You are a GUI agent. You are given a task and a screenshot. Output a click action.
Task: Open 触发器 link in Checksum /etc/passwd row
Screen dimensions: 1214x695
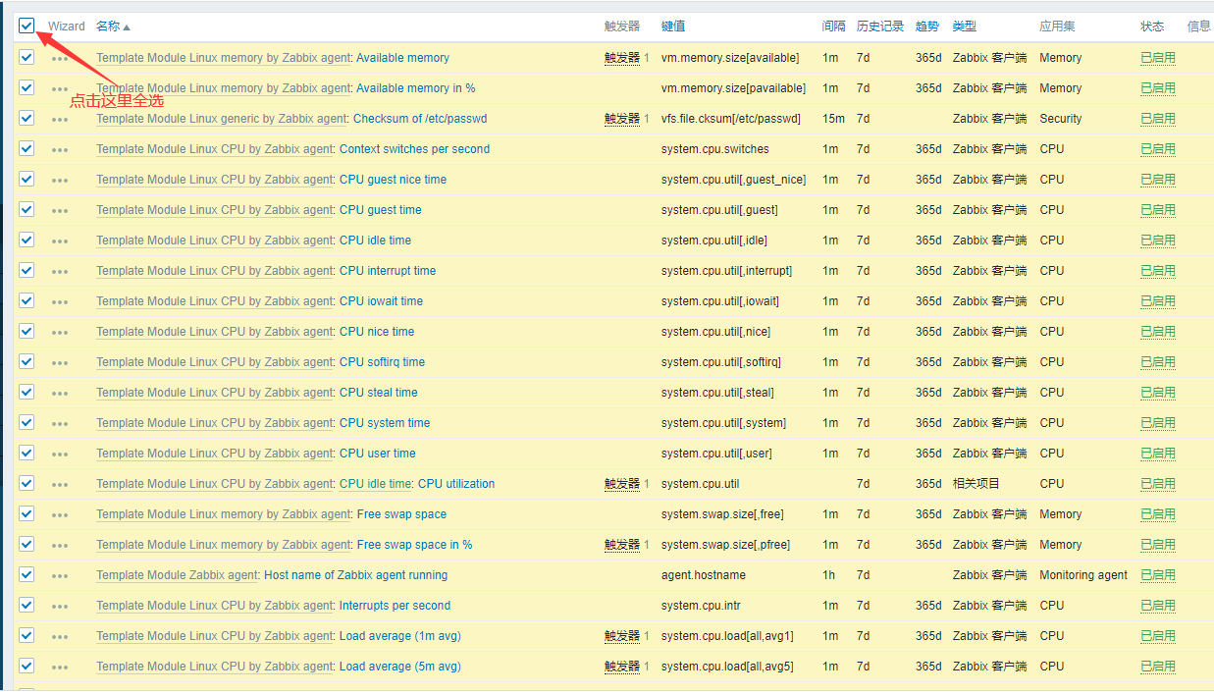point(622,119)
